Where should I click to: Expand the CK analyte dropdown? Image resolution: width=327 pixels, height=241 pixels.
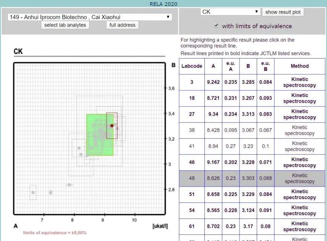[230, 12]
